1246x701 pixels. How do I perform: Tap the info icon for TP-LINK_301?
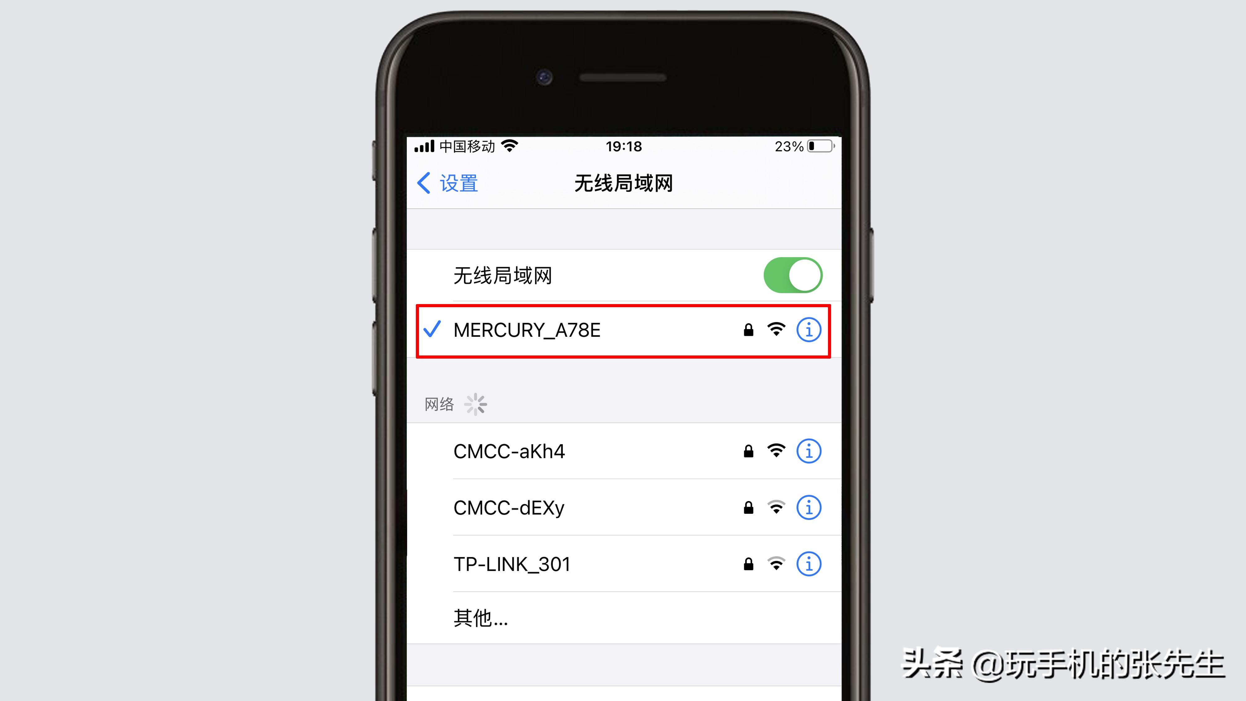(x=807, y=564)
